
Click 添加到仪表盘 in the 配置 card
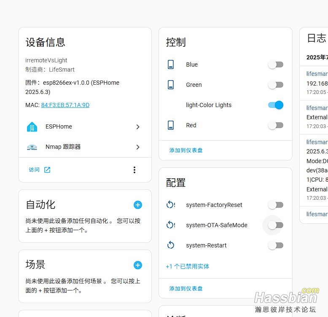click(x=186, y=289)
